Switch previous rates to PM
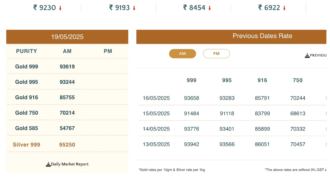The width and height of the screenshot is (330, 185). pos(216,54)
